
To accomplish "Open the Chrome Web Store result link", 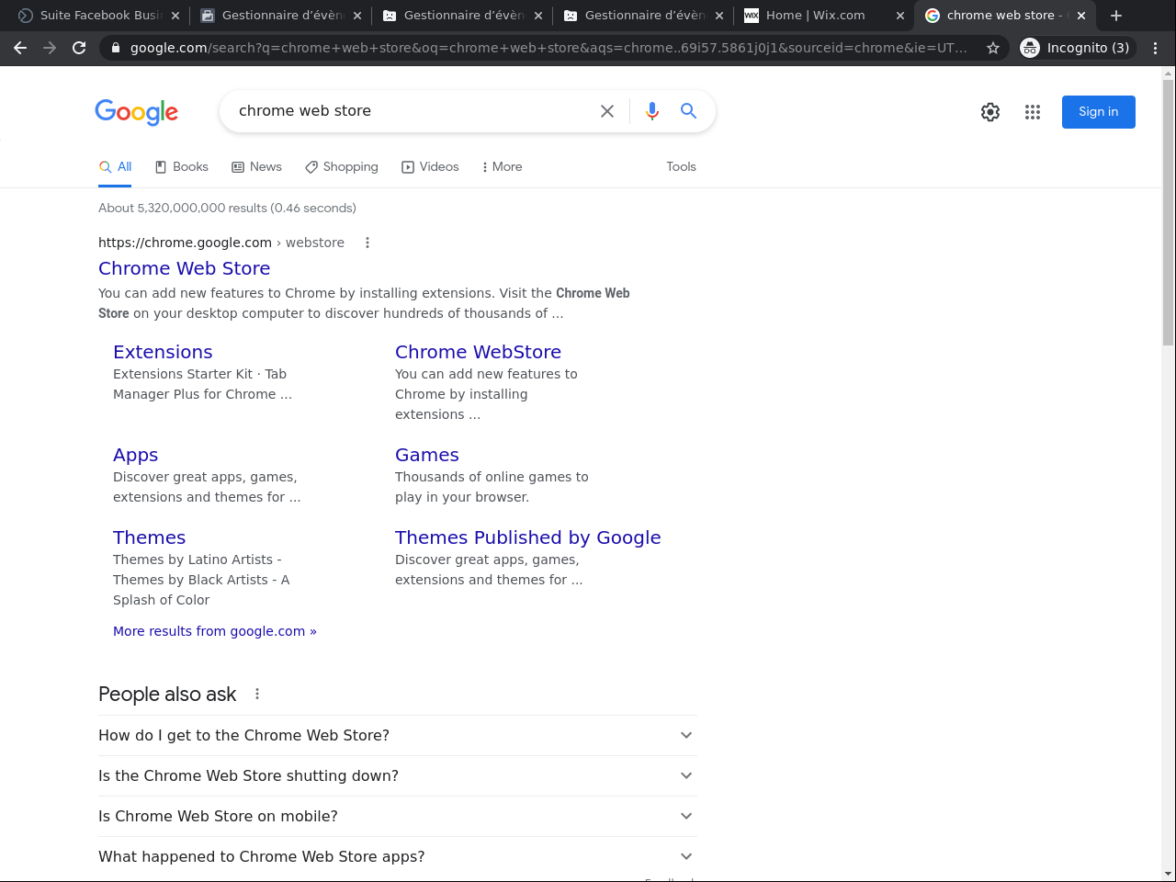I will tap(185, 268).
